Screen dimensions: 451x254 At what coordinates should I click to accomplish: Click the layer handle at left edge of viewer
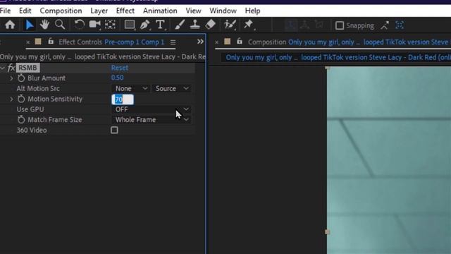327,232
